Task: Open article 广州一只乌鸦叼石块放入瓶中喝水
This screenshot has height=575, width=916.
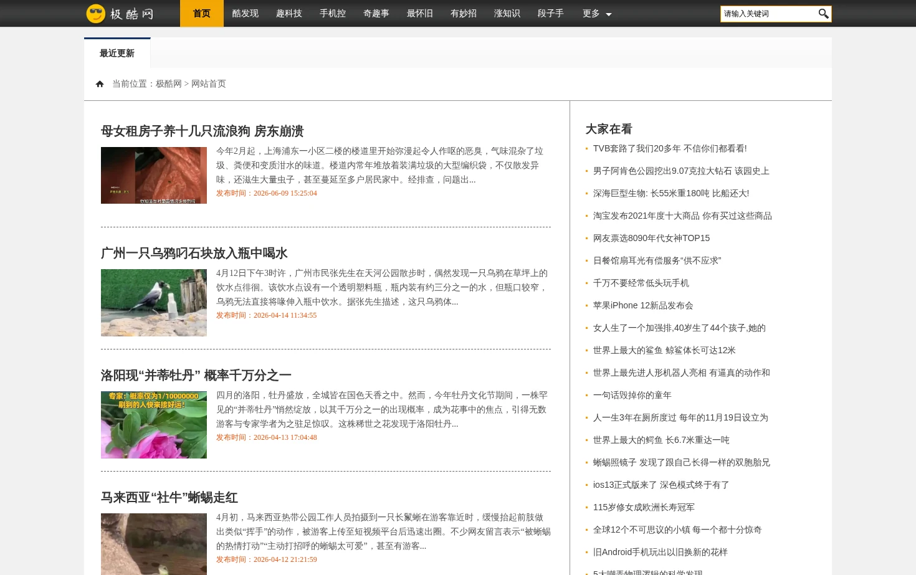Action: click(x=194, y=254)
